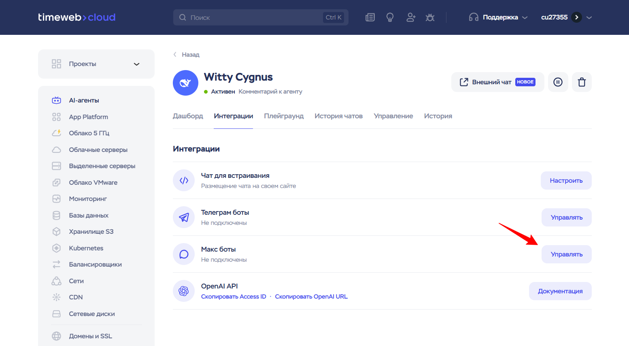
Task: Click the Активен status label
Action: pyautogui.click(x=223, y=92)
